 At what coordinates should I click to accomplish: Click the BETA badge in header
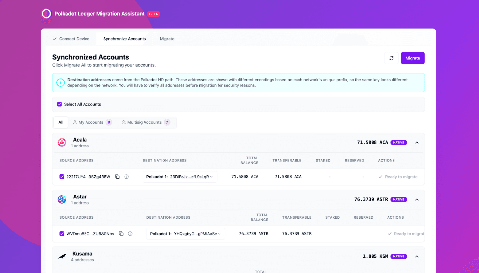click(153, 14)
